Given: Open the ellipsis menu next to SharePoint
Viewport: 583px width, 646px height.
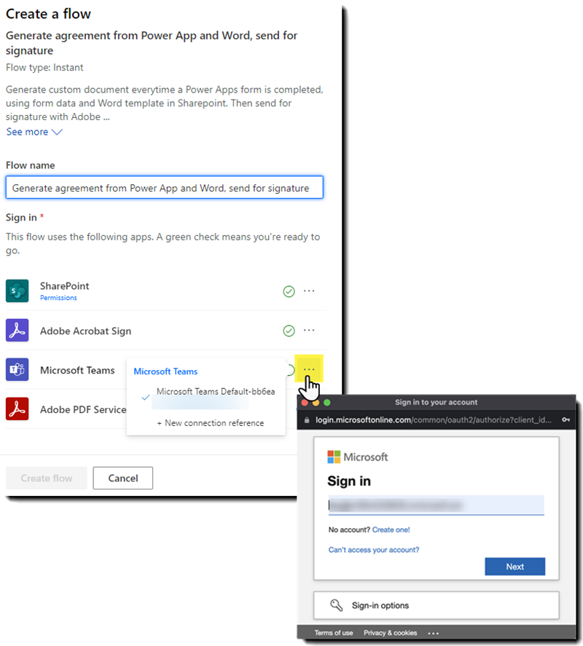Looking at the screenshot, I should 309,291.
